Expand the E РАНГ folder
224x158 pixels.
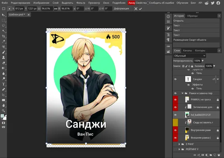(x=179, y=144)
